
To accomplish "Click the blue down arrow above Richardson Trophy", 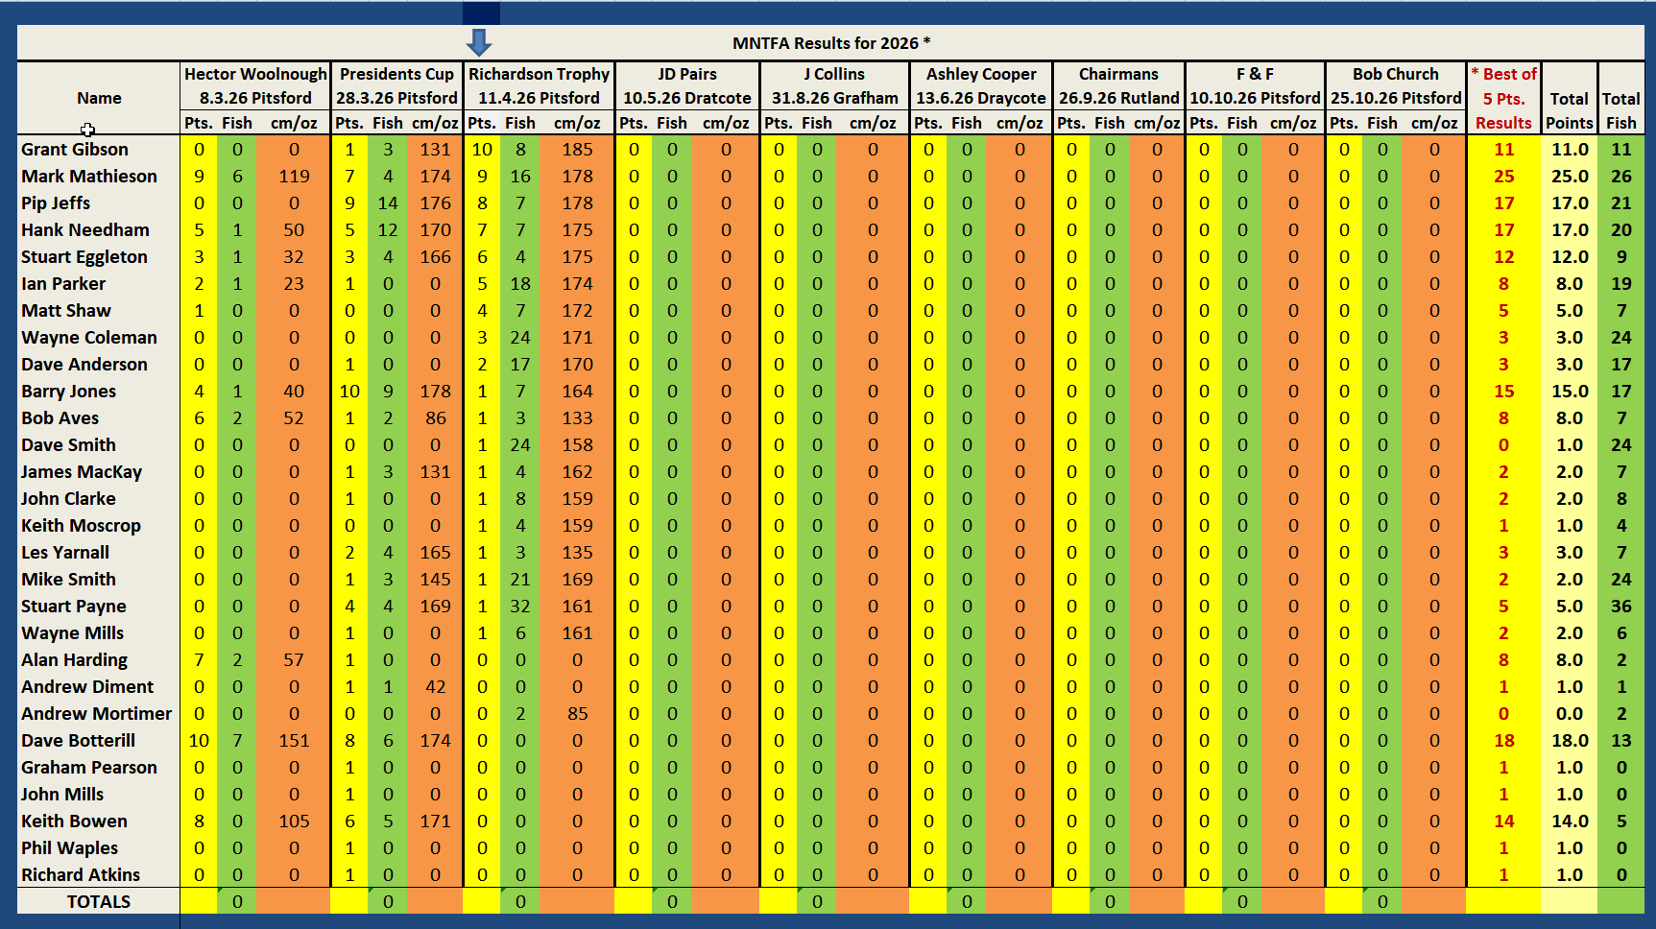I will tap(478, 42).
